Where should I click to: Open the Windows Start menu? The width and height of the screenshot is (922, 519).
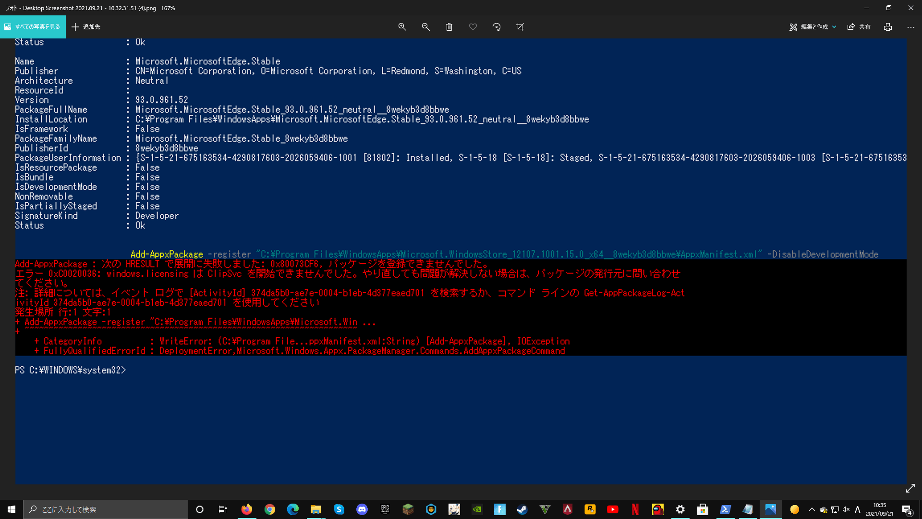coord(12,509)
